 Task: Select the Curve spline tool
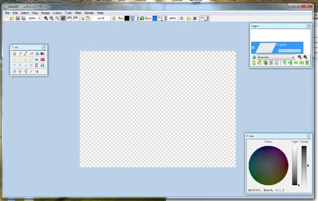(x=31, y=60)
